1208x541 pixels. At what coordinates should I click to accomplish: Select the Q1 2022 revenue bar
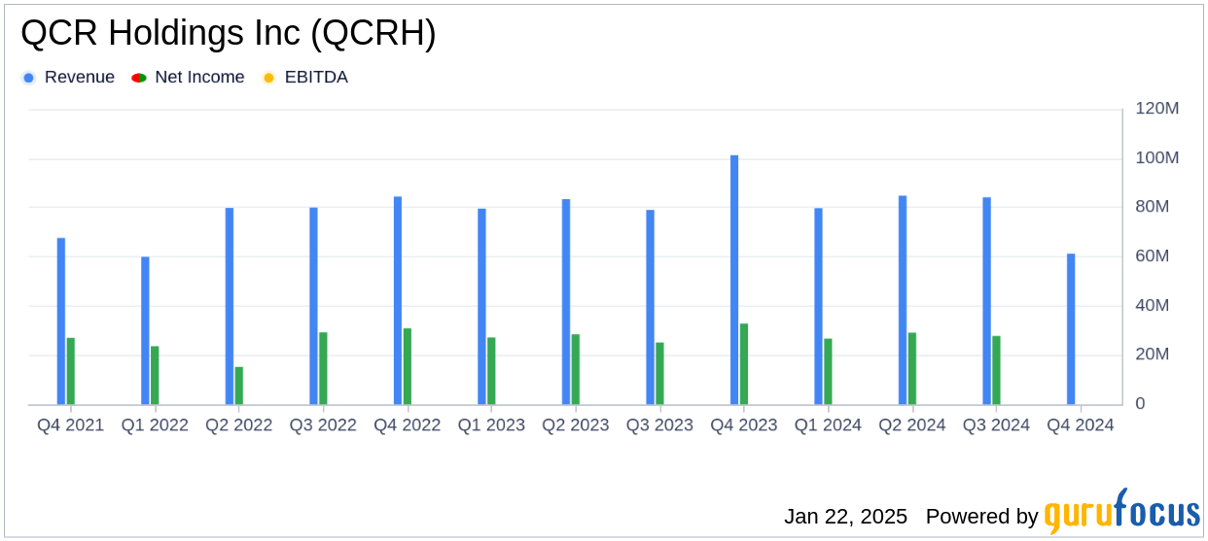click(x=145, y=330)
